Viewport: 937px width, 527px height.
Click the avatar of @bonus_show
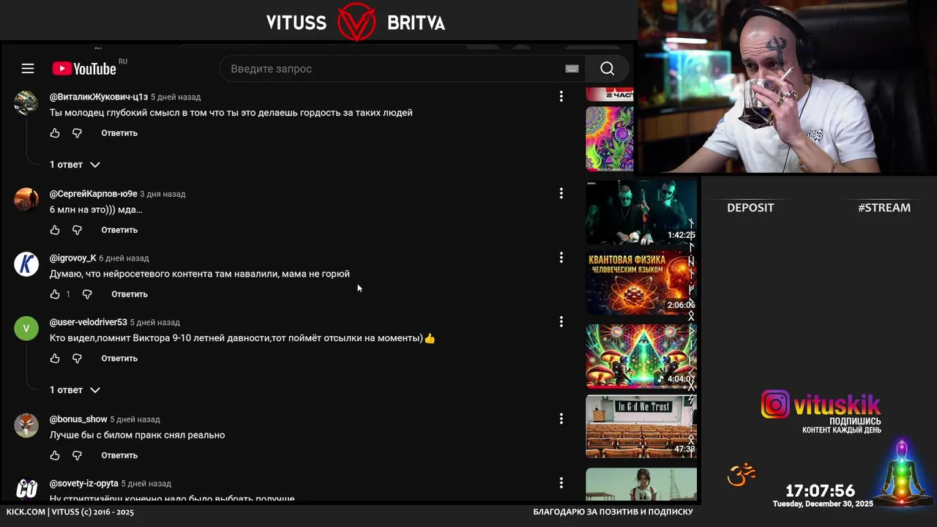pyautogui.click(x=26, y=425)
